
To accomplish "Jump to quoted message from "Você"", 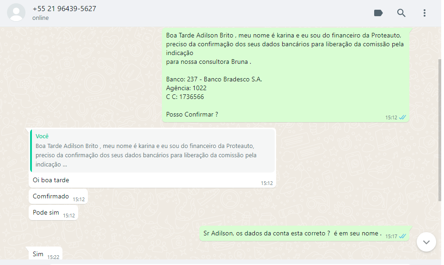I will pyautogui.click(x=153, y=150).
